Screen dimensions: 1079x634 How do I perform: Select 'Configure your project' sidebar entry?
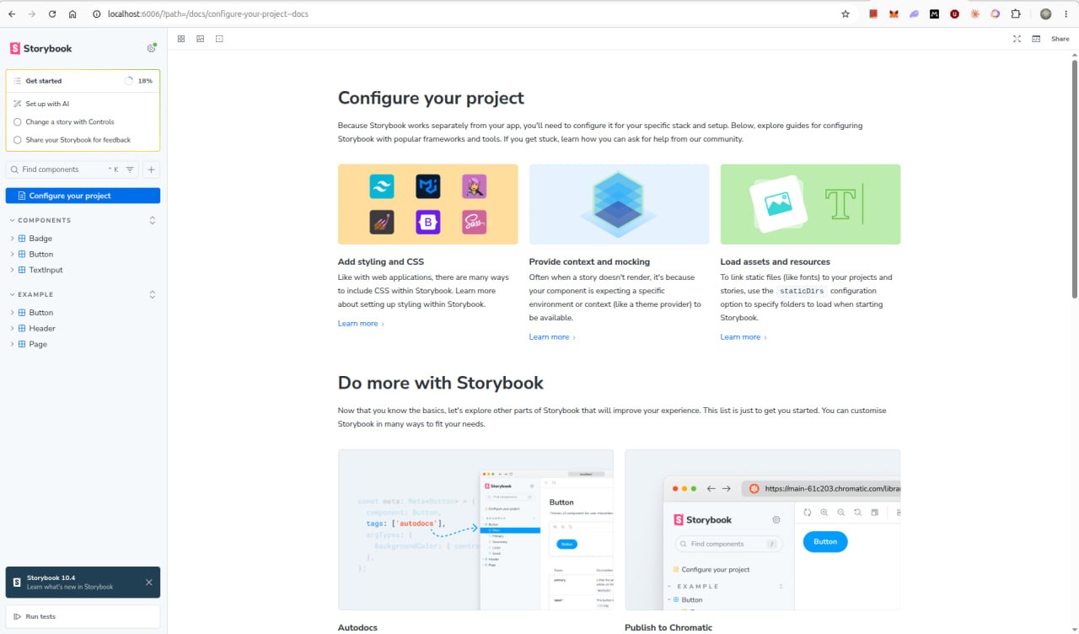tap(83, 196)
